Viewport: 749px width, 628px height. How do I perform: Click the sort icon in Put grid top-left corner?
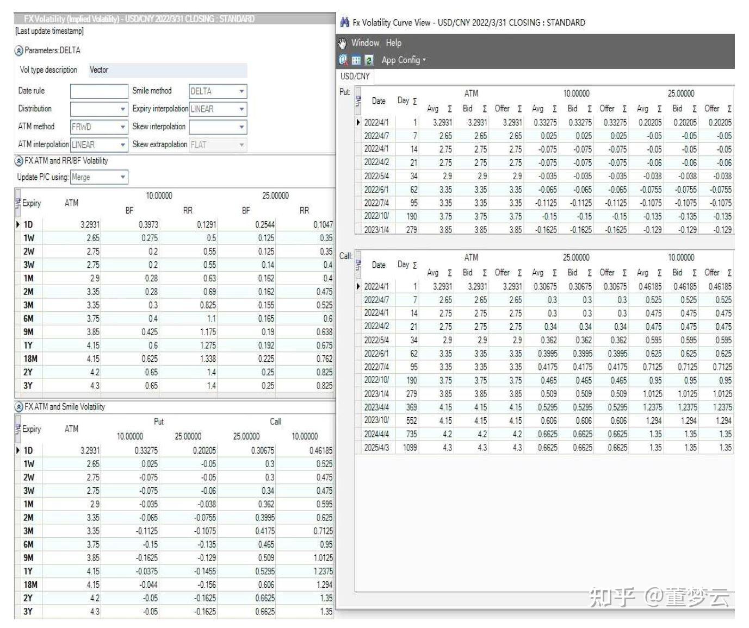tap(358, 99)
